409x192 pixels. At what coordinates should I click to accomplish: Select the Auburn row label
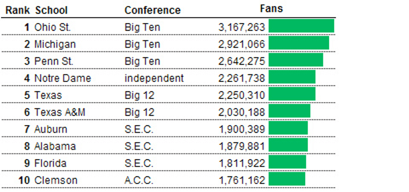(x=50, y=129)
